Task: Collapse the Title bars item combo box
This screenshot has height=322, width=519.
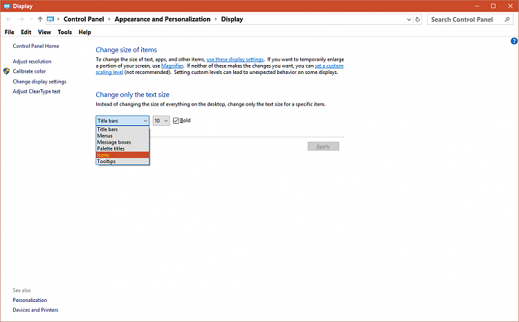Action: tap(122, 121)
